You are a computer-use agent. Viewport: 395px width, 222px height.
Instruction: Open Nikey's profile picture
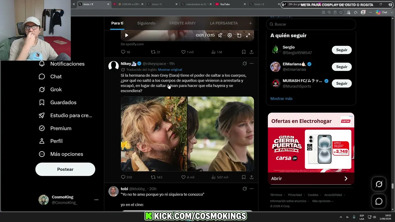click(114, 66)
